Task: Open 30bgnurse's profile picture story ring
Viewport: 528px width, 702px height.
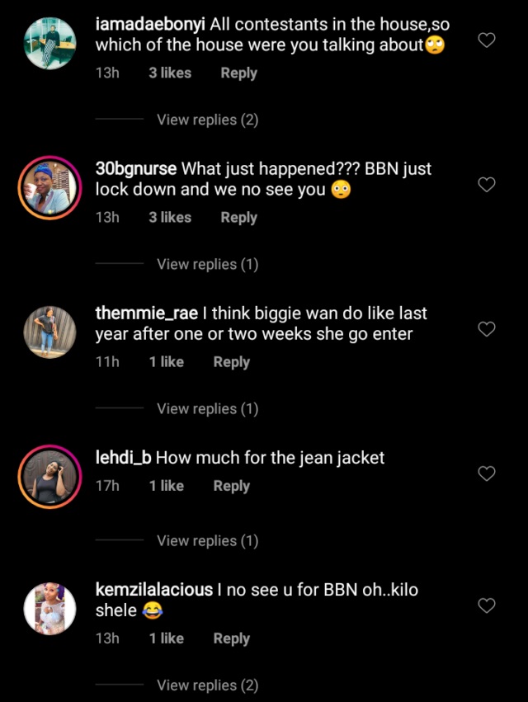Action: 49,187
